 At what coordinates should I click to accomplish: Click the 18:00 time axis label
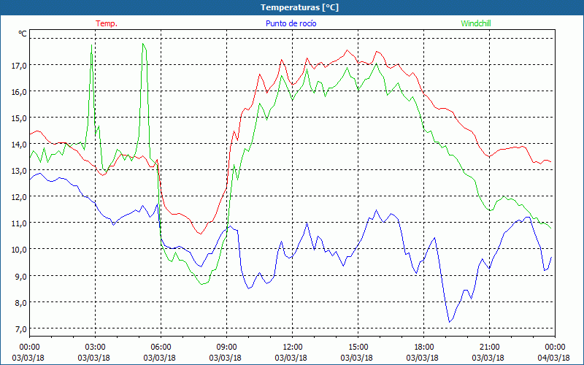[423, 347]
